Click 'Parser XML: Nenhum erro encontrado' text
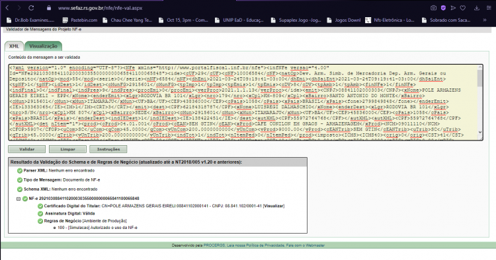This screenshot has height=260, width=496. 59,170
